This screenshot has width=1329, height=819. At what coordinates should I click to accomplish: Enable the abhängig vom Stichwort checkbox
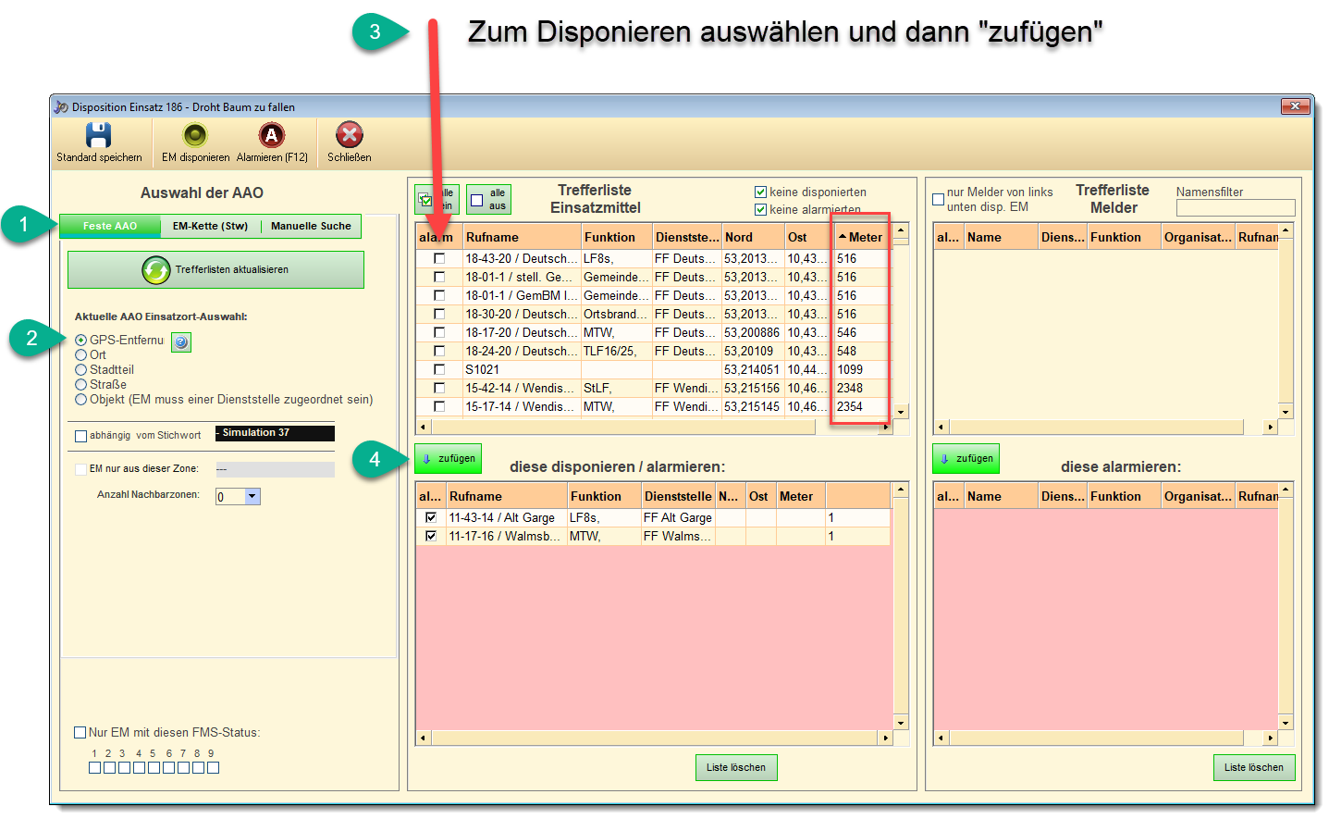pyautogui.click(x=81, y=436)
